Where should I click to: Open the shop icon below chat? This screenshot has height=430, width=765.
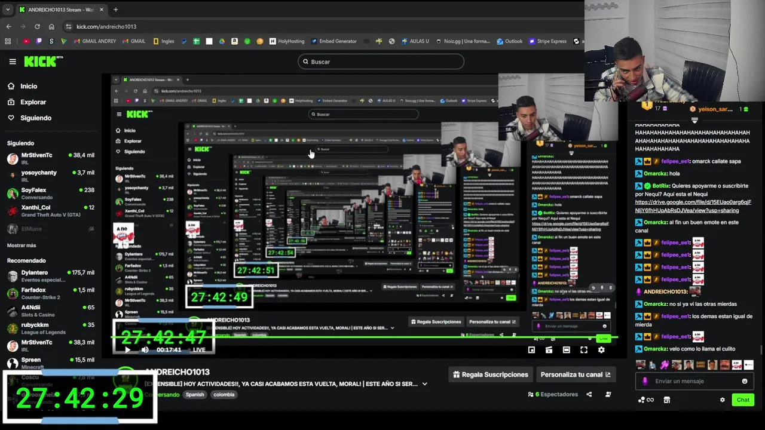(667, 400)
